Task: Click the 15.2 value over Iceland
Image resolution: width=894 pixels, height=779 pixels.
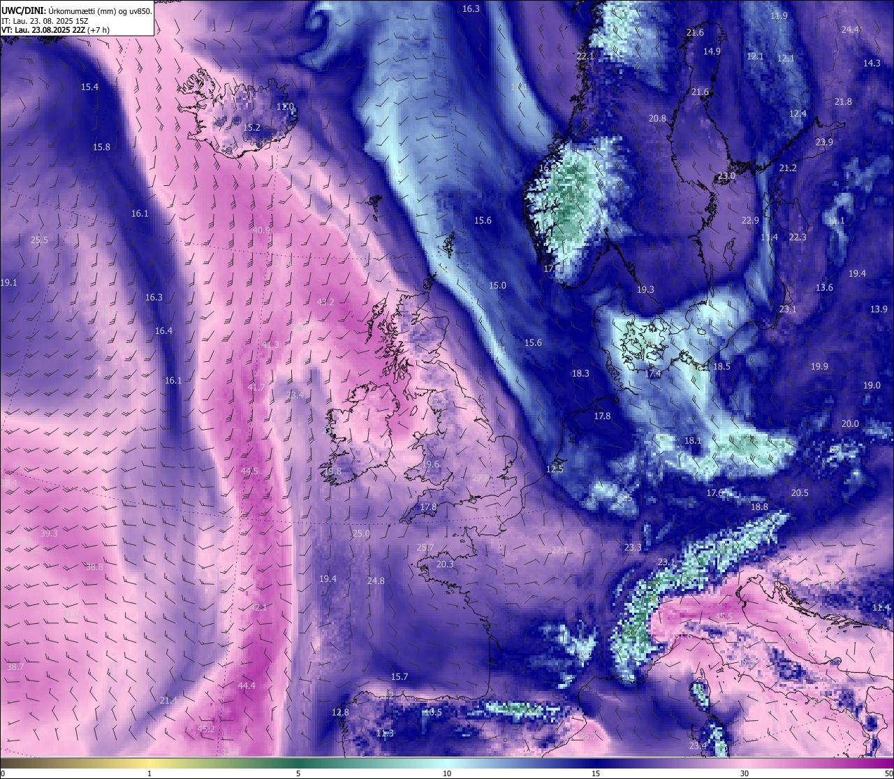Action: (x=251, y=128)
